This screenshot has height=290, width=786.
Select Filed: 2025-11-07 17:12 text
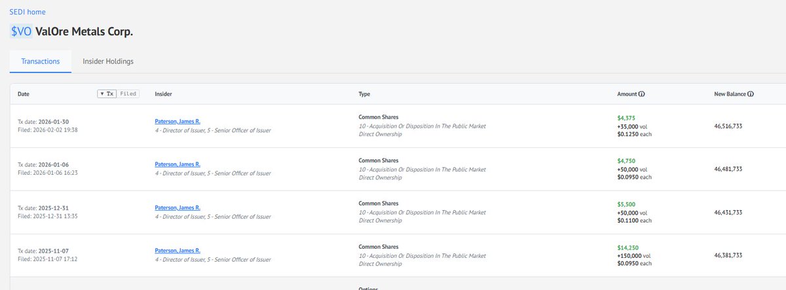point(47,259)
